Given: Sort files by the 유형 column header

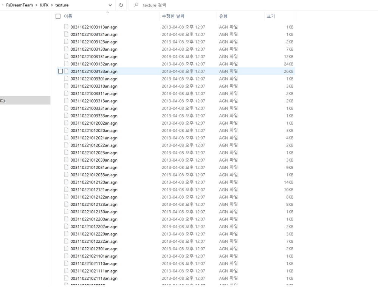Looking at the screenshot, I should point(223,16).
